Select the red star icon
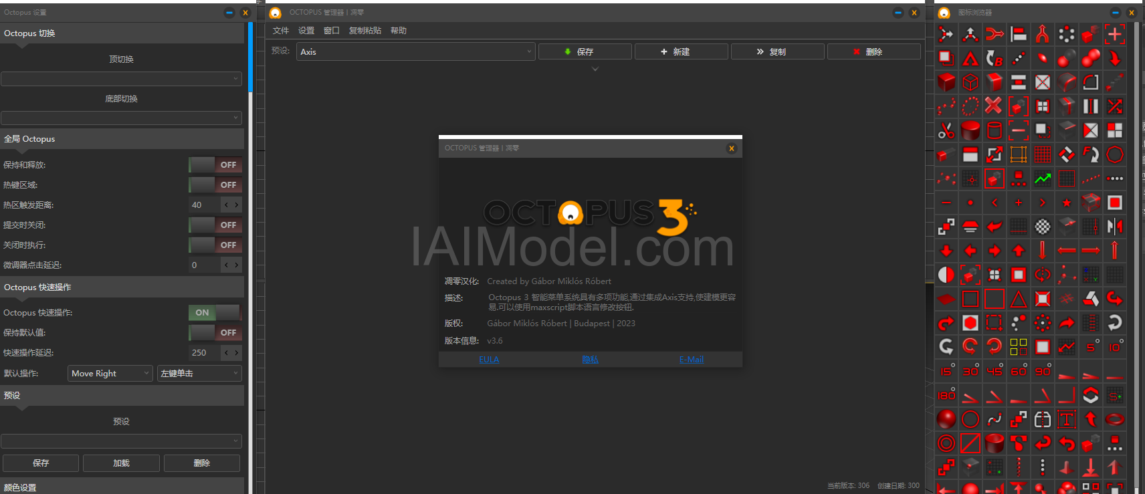 [x=1067, y=203]
